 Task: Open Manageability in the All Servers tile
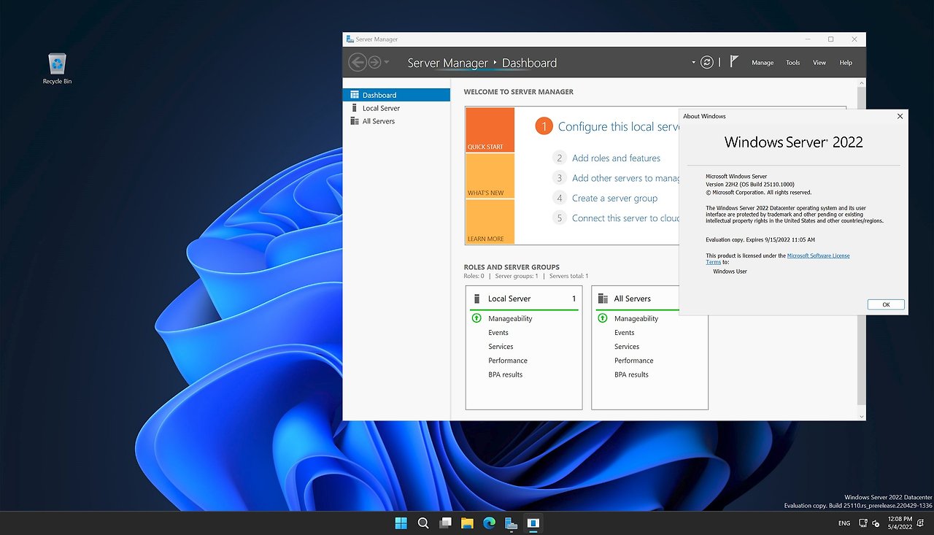[636, 319]
